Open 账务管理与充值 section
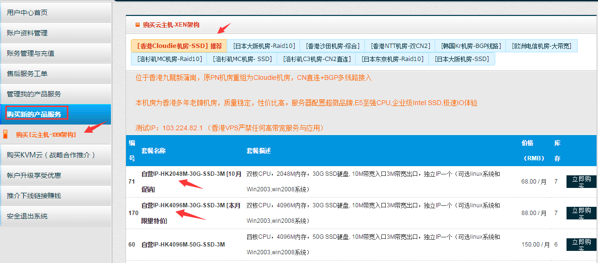Screen dimensions: 598x263 point(31,53)
